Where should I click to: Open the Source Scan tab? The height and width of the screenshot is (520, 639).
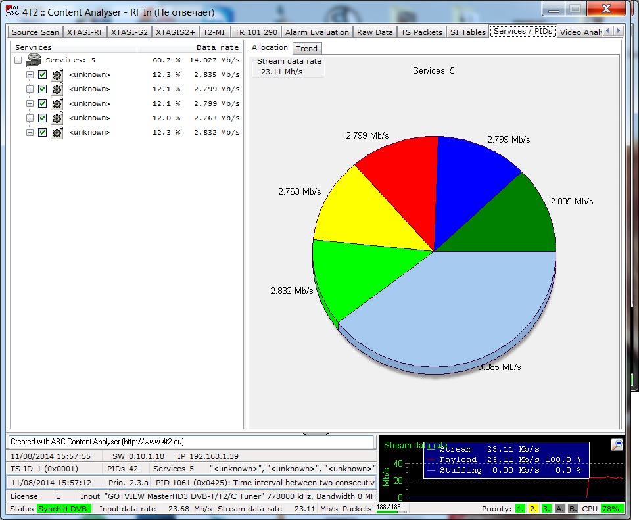[x=35, y=32]
